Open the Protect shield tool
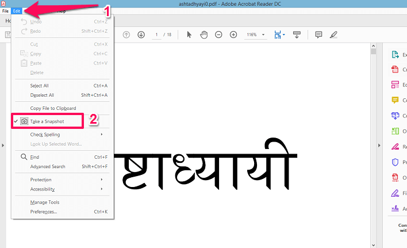407x248 pixels. (x=395, y=162)
